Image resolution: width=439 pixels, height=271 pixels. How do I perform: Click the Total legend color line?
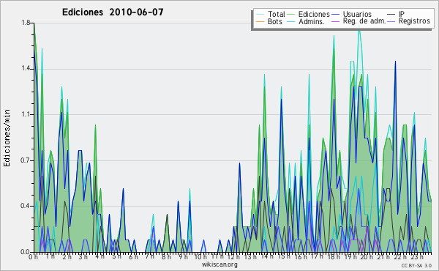pos(260,14)
